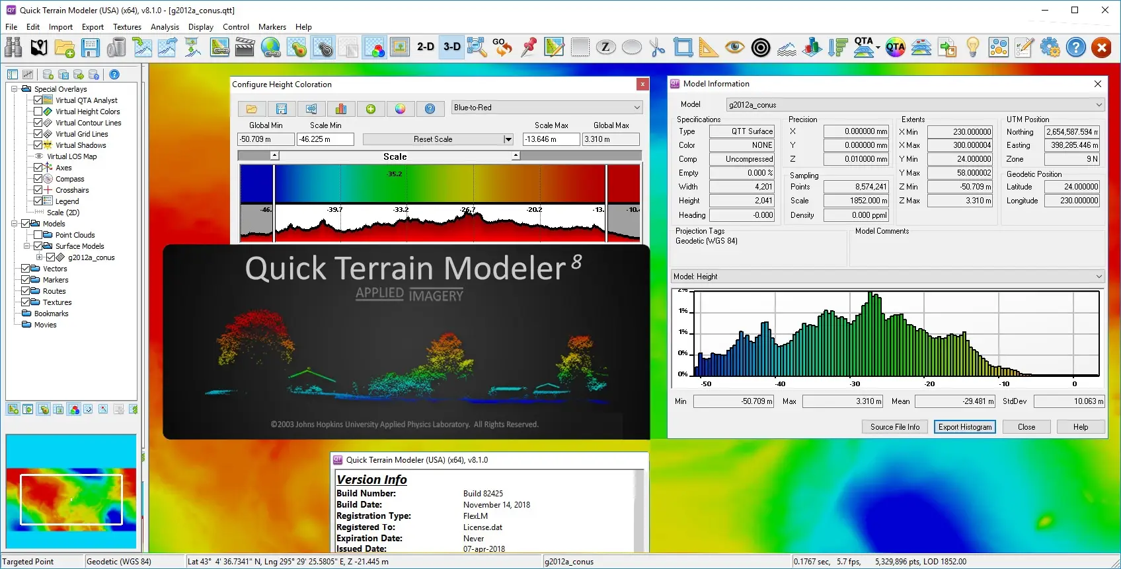This screenshot has width=1121, height=569.
Task: Click the green plus icon in Height Coloration
Action: [x=371, y=109]
